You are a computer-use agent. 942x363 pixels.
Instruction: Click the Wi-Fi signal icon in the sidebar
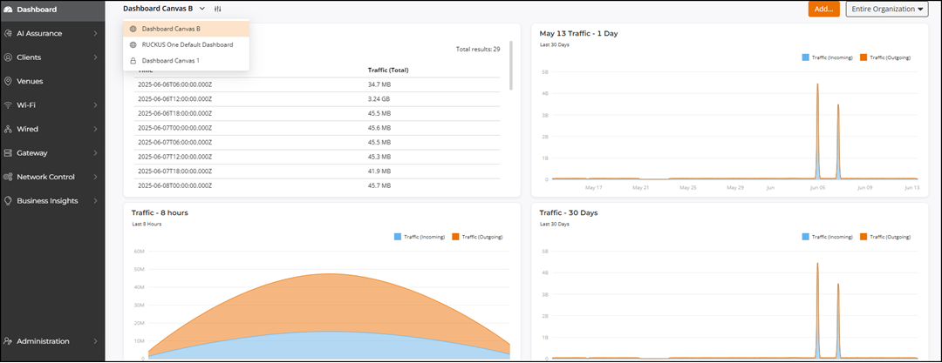9,105
